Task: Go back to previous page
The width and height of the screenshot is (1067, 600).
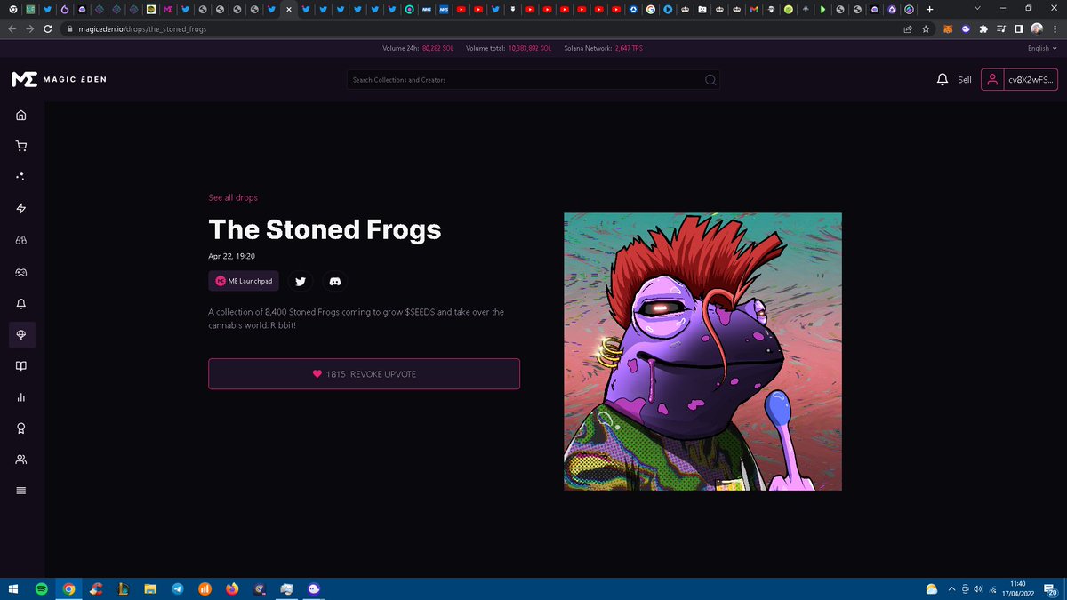Action: pyautogui.click(x=12, y=28)
